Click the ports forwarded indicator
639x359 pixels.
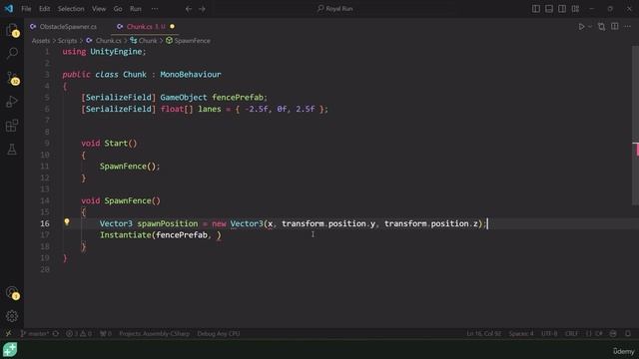pos(106,333)
